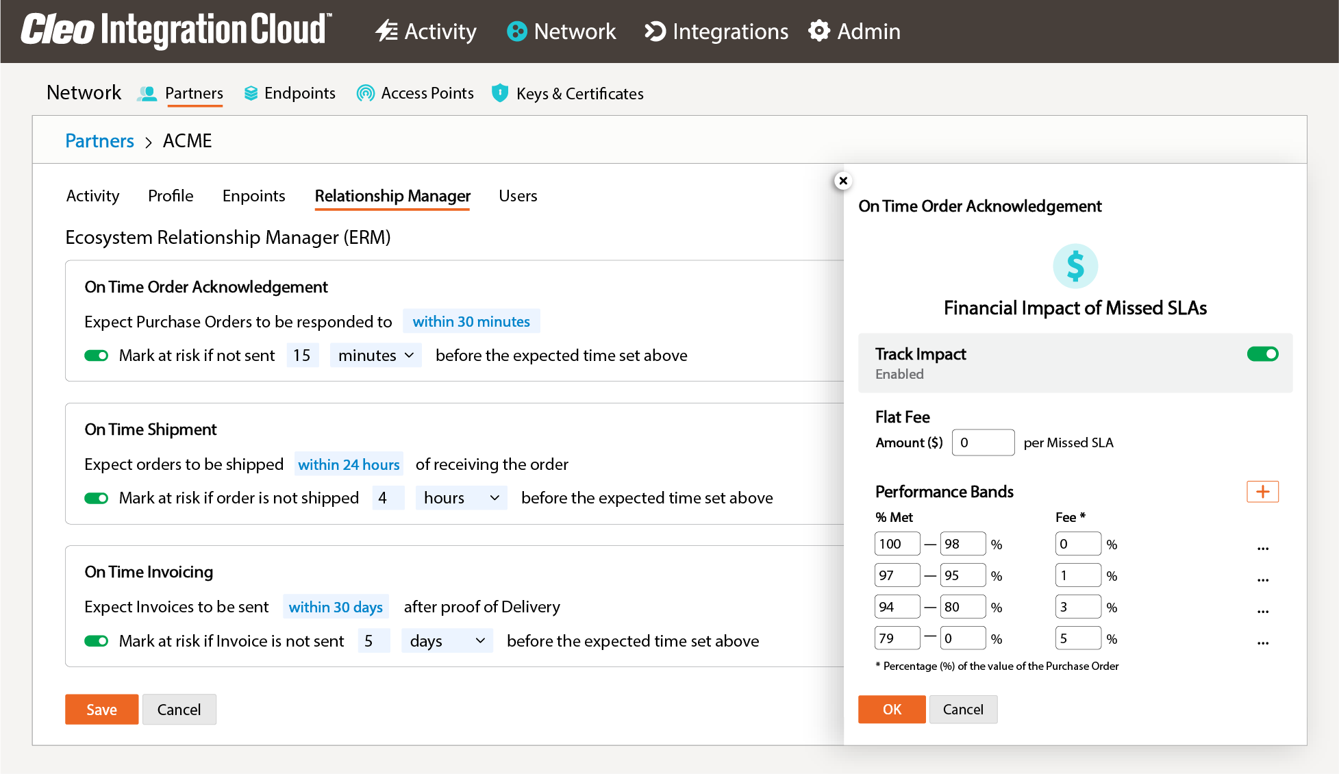Open ACME's Profile tab
The width and height of the screenshot is (1339, 774).
tap(171, 196)
